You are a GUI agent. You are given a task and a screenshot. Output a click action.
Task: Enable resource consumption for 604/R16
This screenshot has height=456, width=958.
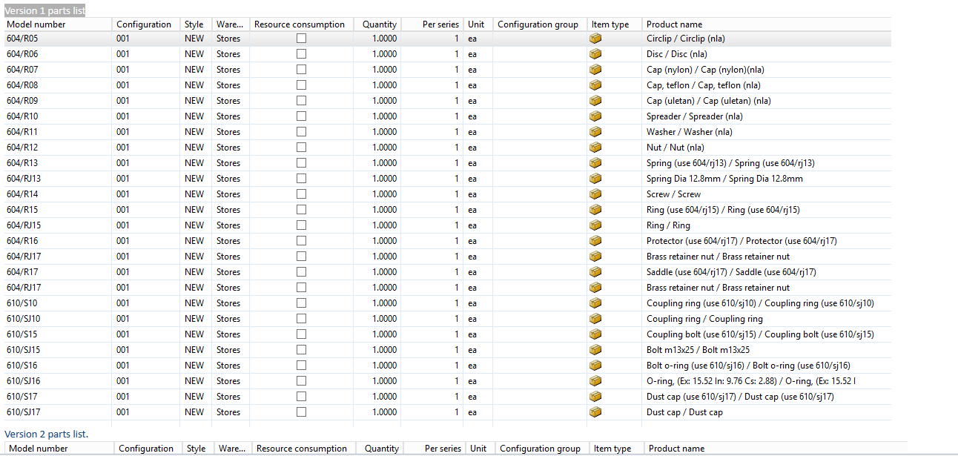301,240
